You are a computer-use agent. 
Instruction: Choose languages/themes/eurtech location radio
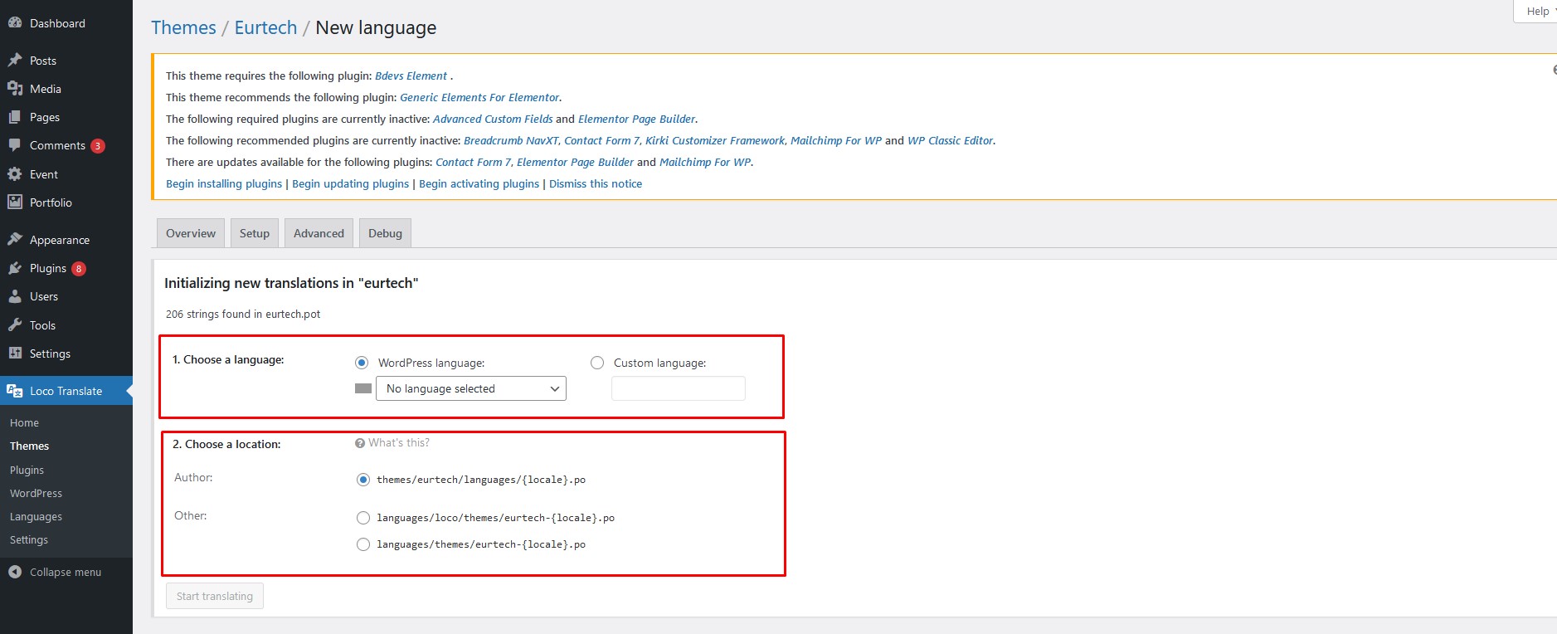tap(363, 544)
